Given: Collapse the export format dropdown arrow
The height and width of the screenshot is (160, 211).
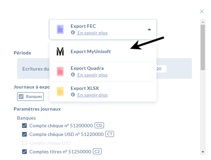Looking at the screenshot, I should click(149, 29).
